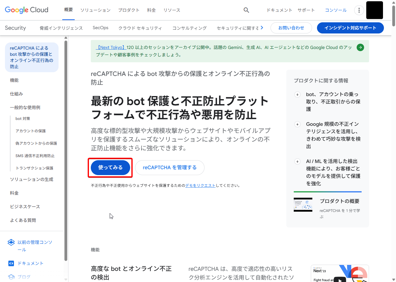Click the left sidebar scrollbar
396x282 pixels.
(x=66, y=149)
